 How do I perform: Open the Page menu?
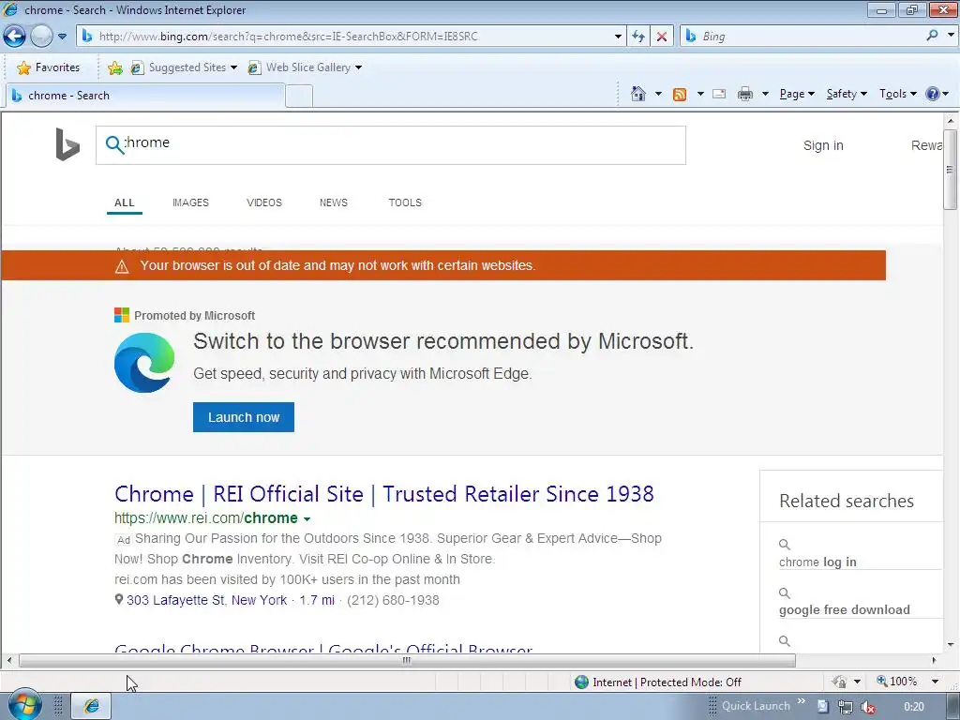pyautogui.click(x=797, y=94)
